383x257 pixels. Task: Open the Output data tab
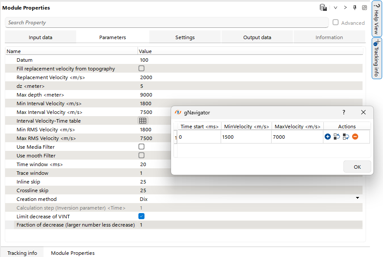pyautogui.click(x=257, y=37)
